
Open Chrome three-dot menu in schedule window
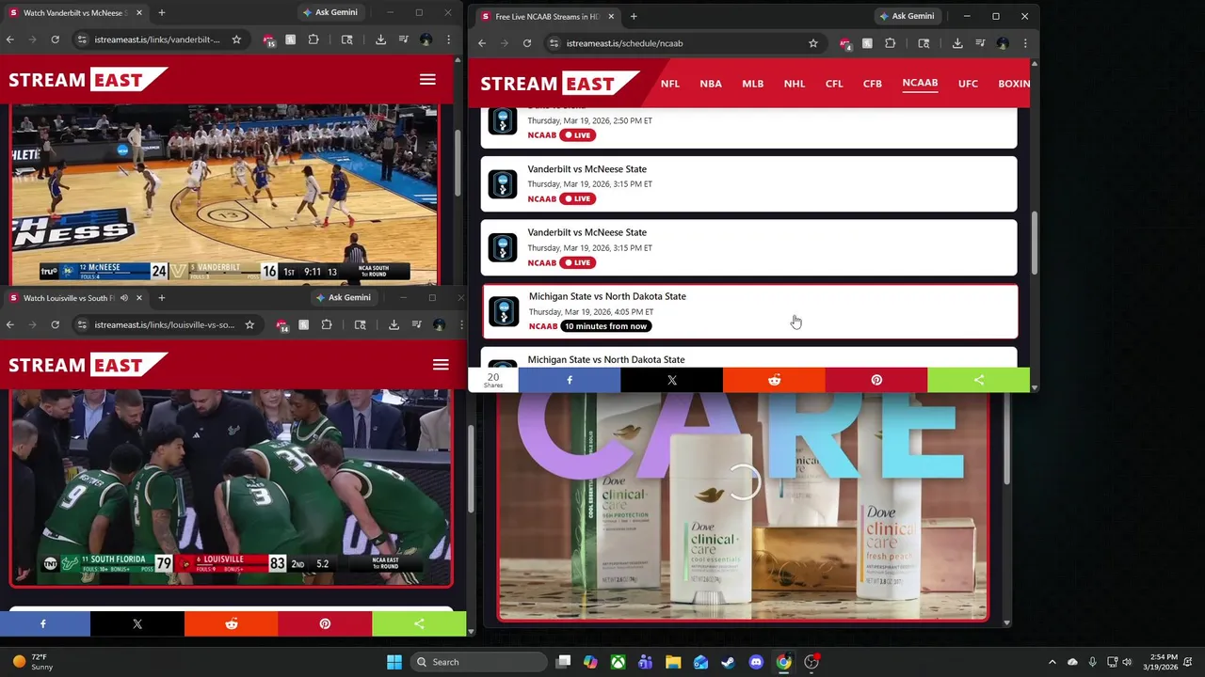(1025, 43)
